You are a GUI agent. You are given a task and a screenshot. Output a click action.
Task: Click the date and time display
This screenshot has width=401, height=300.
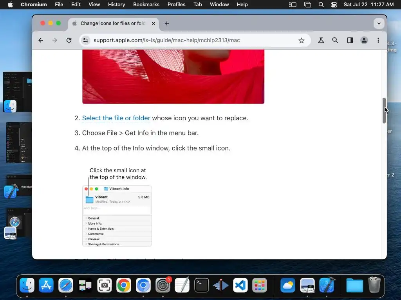[x=368, y=5]
